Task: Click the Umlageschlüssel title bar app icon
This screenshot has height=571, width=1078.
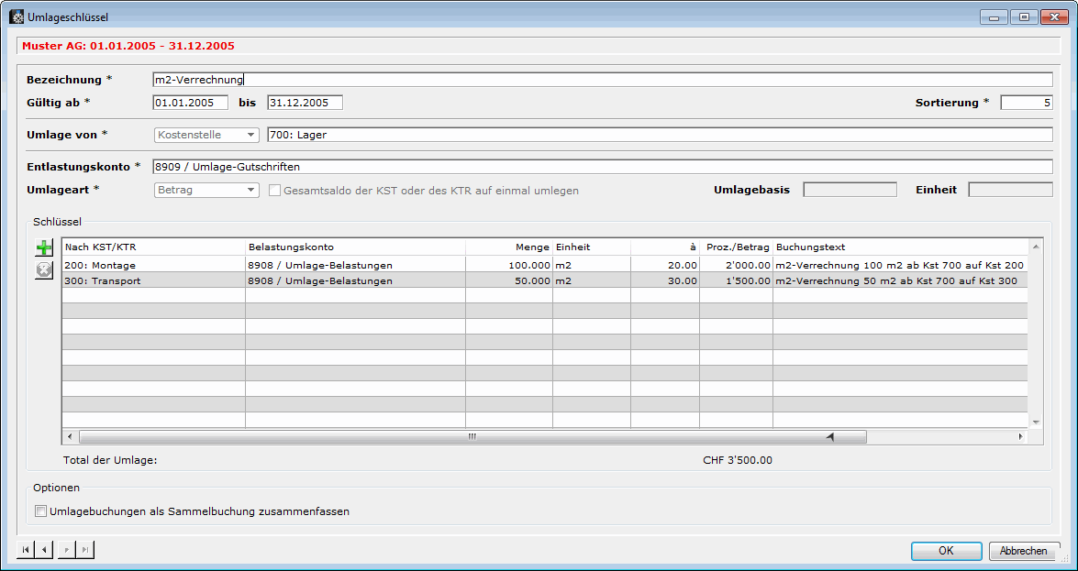Action: point(17,16)
